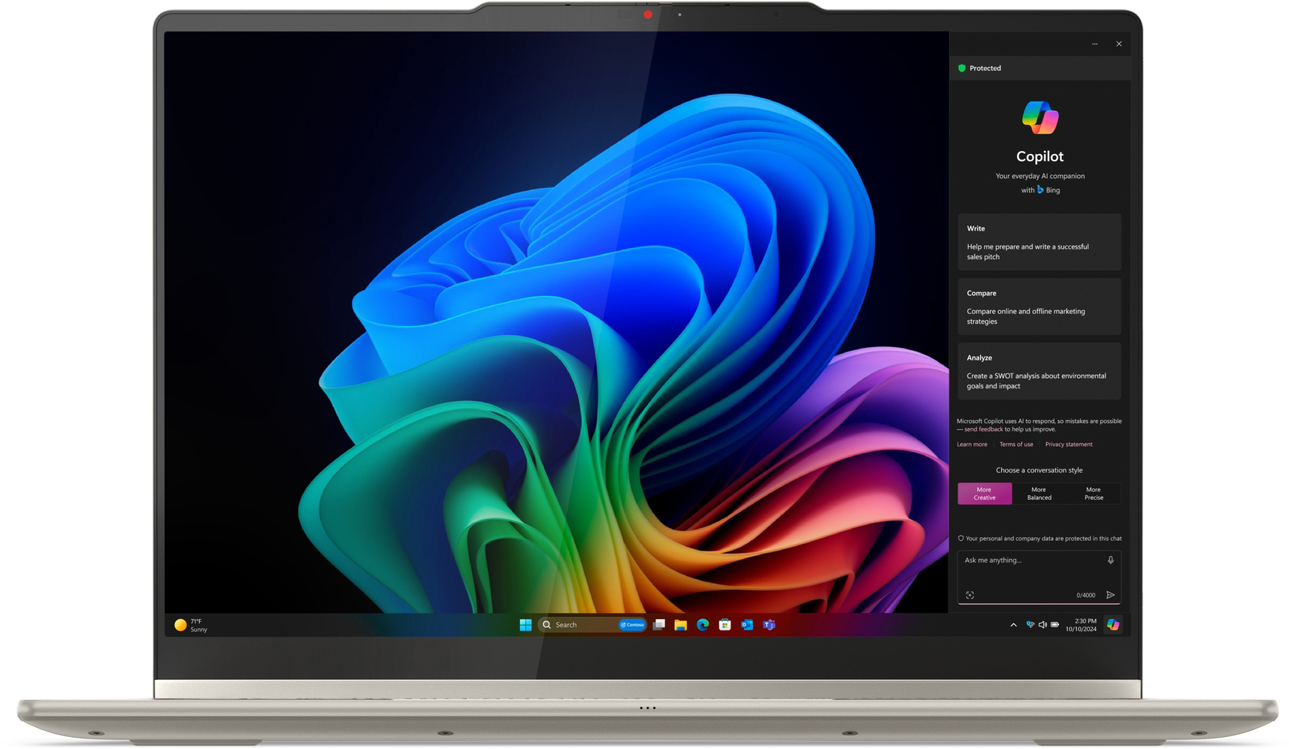The image size is (1289, 749).
Task: Click the send message arrow
Action: 1111,595
